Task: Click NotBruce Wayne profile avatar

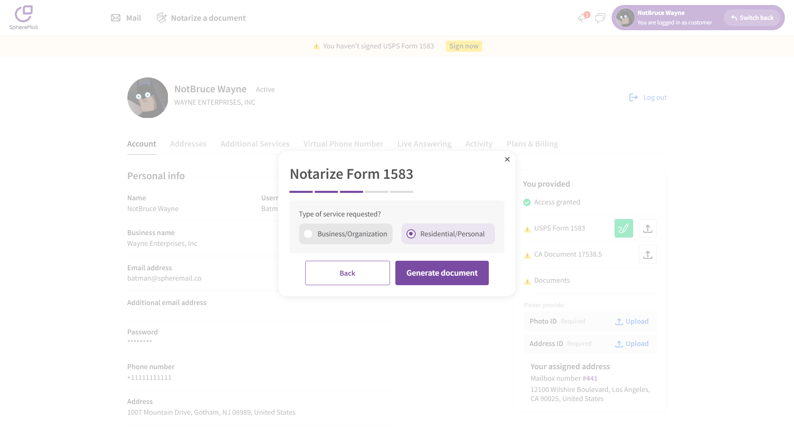Action: [x=148, y=98]
